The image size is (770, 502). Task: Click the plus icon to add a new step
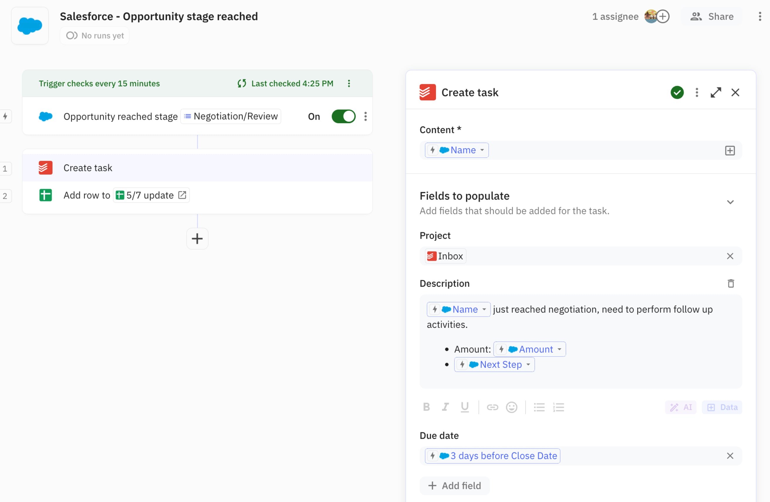coord(197,239)
